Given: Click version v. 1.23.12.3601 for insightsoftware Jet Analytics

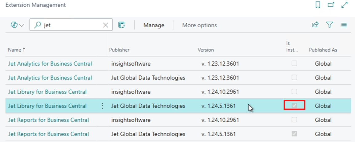Looking at the screenshot, I should click(x=220, y=64).
